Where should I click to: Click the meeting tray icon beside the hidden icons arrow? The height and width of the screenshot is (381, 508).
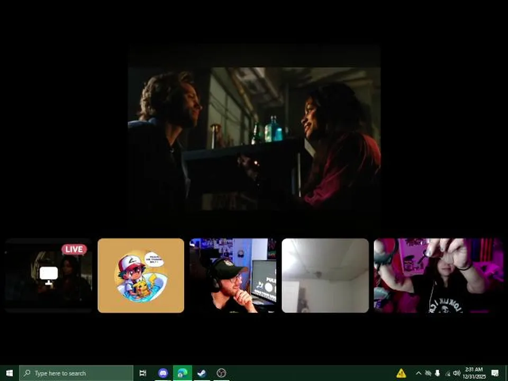point(428,373)
